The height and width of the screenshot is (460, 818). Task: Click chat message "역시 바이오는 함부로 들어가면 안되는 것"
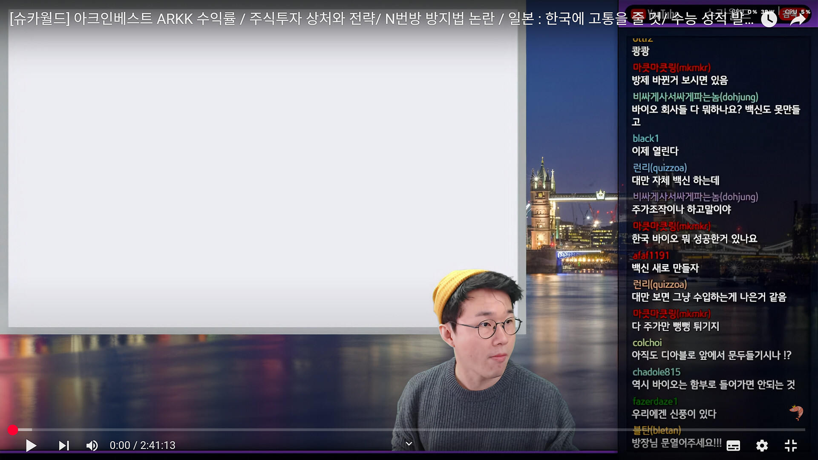713,385
